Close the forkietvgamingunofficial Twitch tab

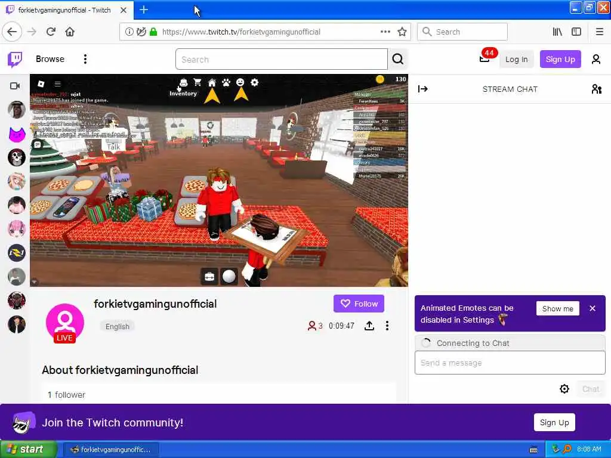123,10
